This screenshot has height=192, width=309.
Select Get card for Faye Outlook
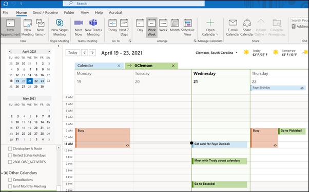point(219,144)
